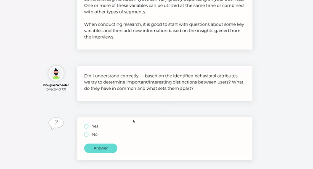The height and width of the screenshot is (169, 313).
Task: Click the sentence "What do they have in common"
Action: coord(164,85)
